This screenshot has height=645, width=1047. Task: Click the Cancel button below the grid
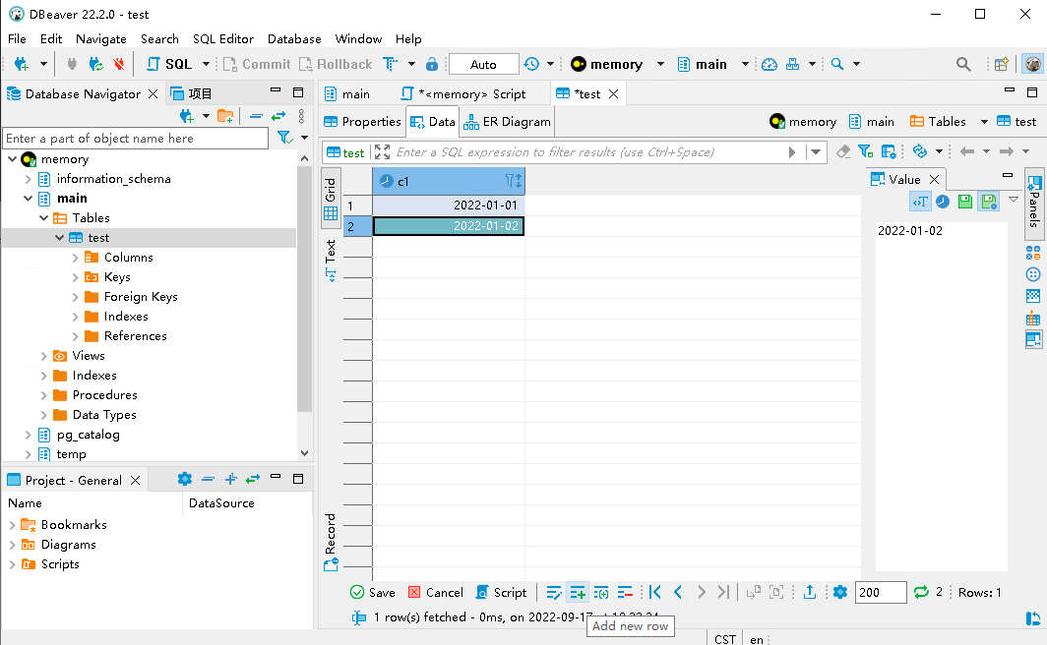436,592
